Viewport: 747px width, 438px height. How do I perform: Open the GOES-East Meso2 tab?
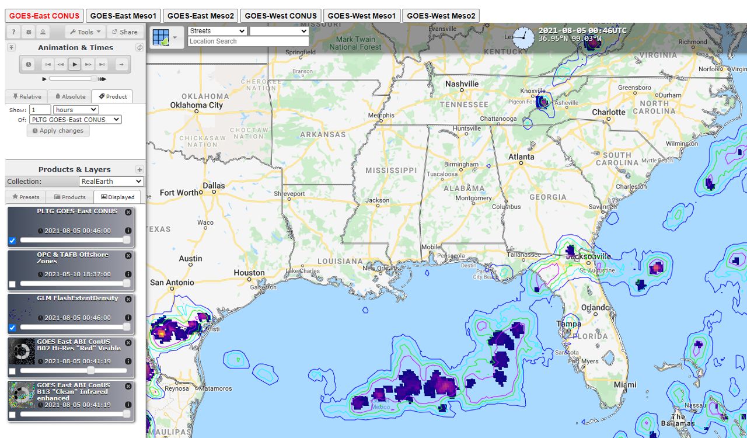coord(200,16)
